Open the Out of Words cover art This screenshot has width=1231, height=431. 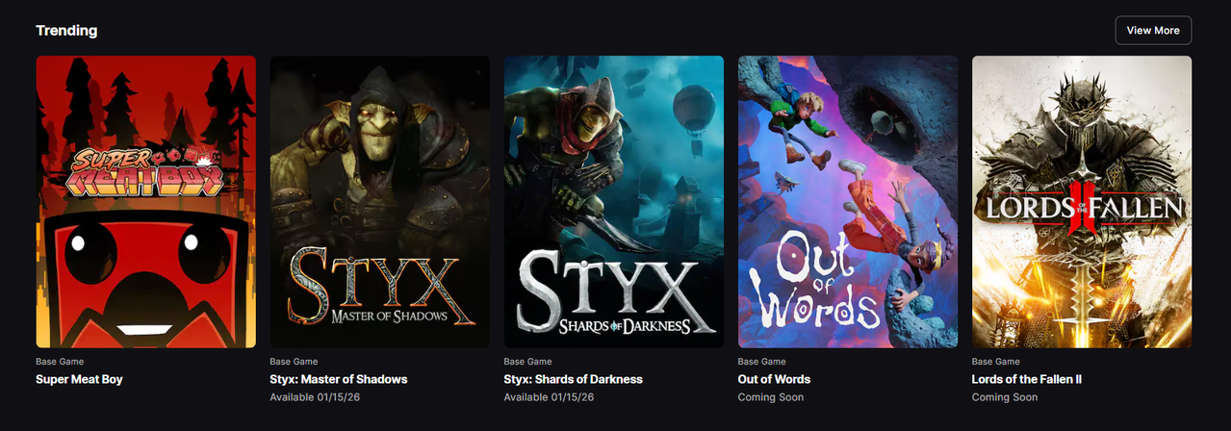pyautogui.click(x=848, y=201)
